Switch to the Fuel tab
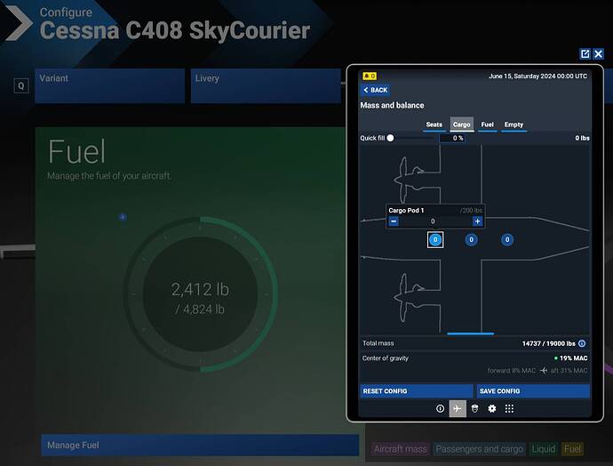 tap(487, 125)
